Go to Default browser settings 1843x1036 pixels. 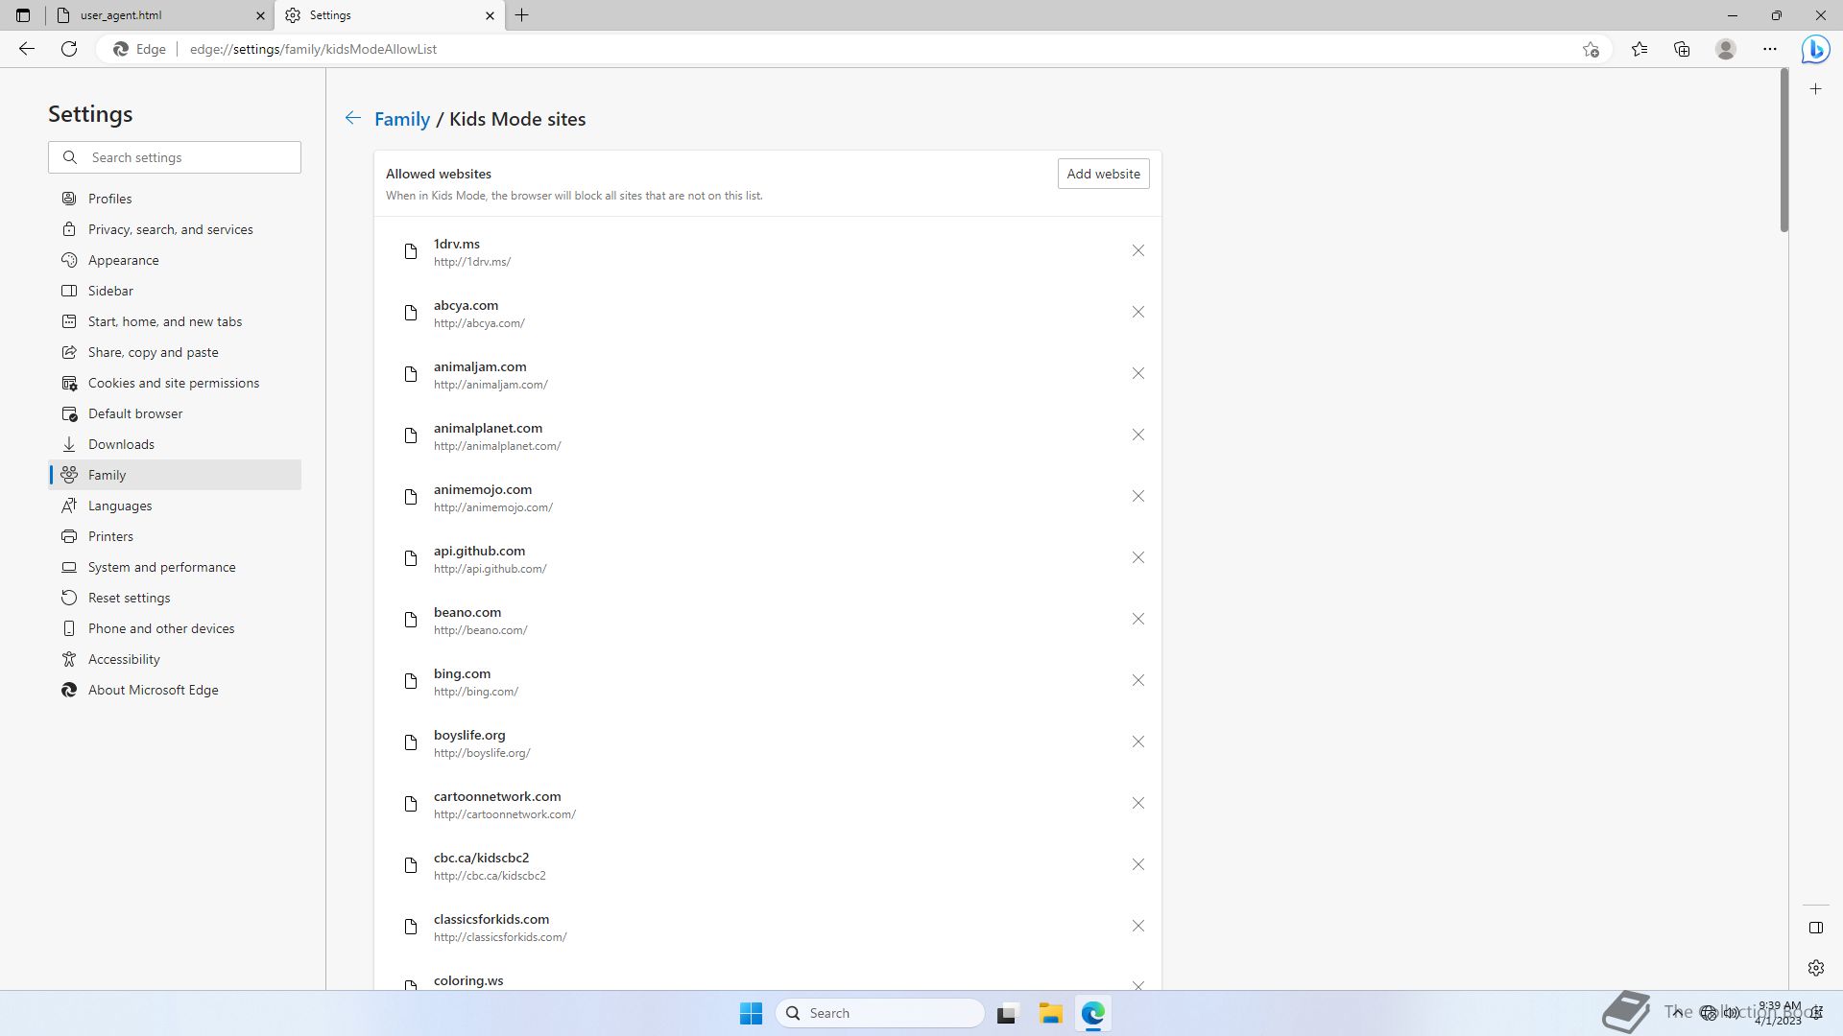[x=175, y=413]
